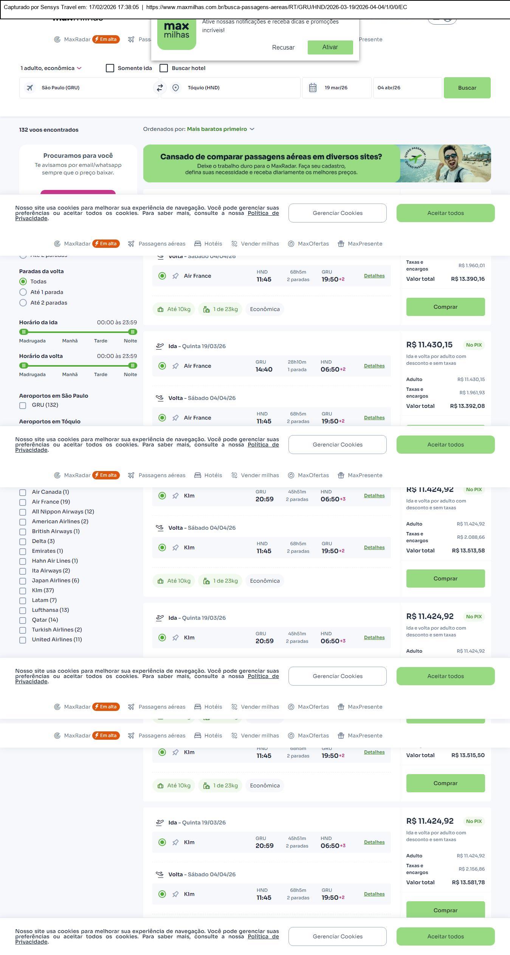The width and height of the screenshot is (510, 955).
Task: Filter flights by the Lufthansa airline checkbox
Action: point(23,610)
